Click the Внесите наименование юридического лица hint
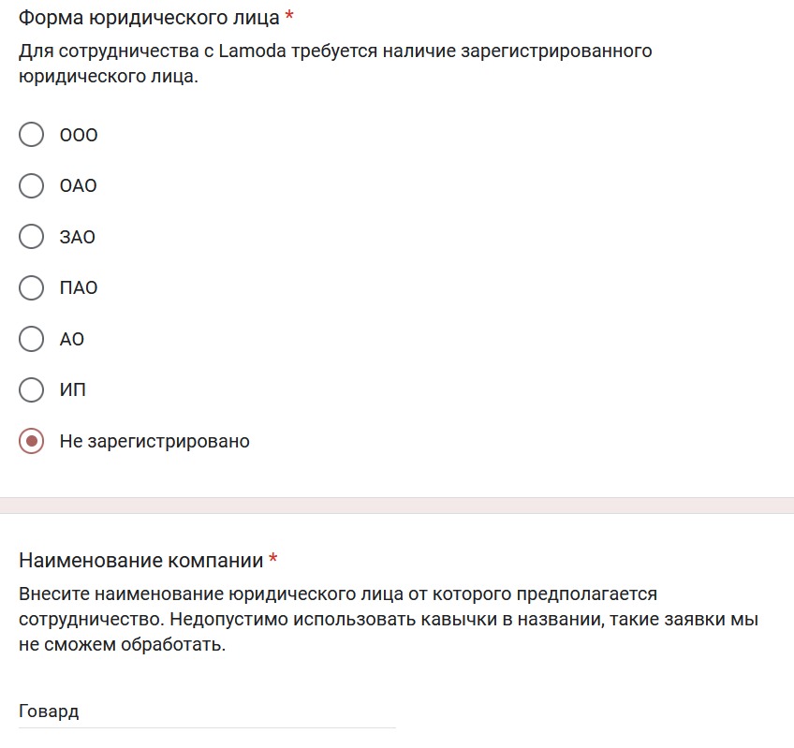Viewport: 794px width, 748px height. [389, 620]
